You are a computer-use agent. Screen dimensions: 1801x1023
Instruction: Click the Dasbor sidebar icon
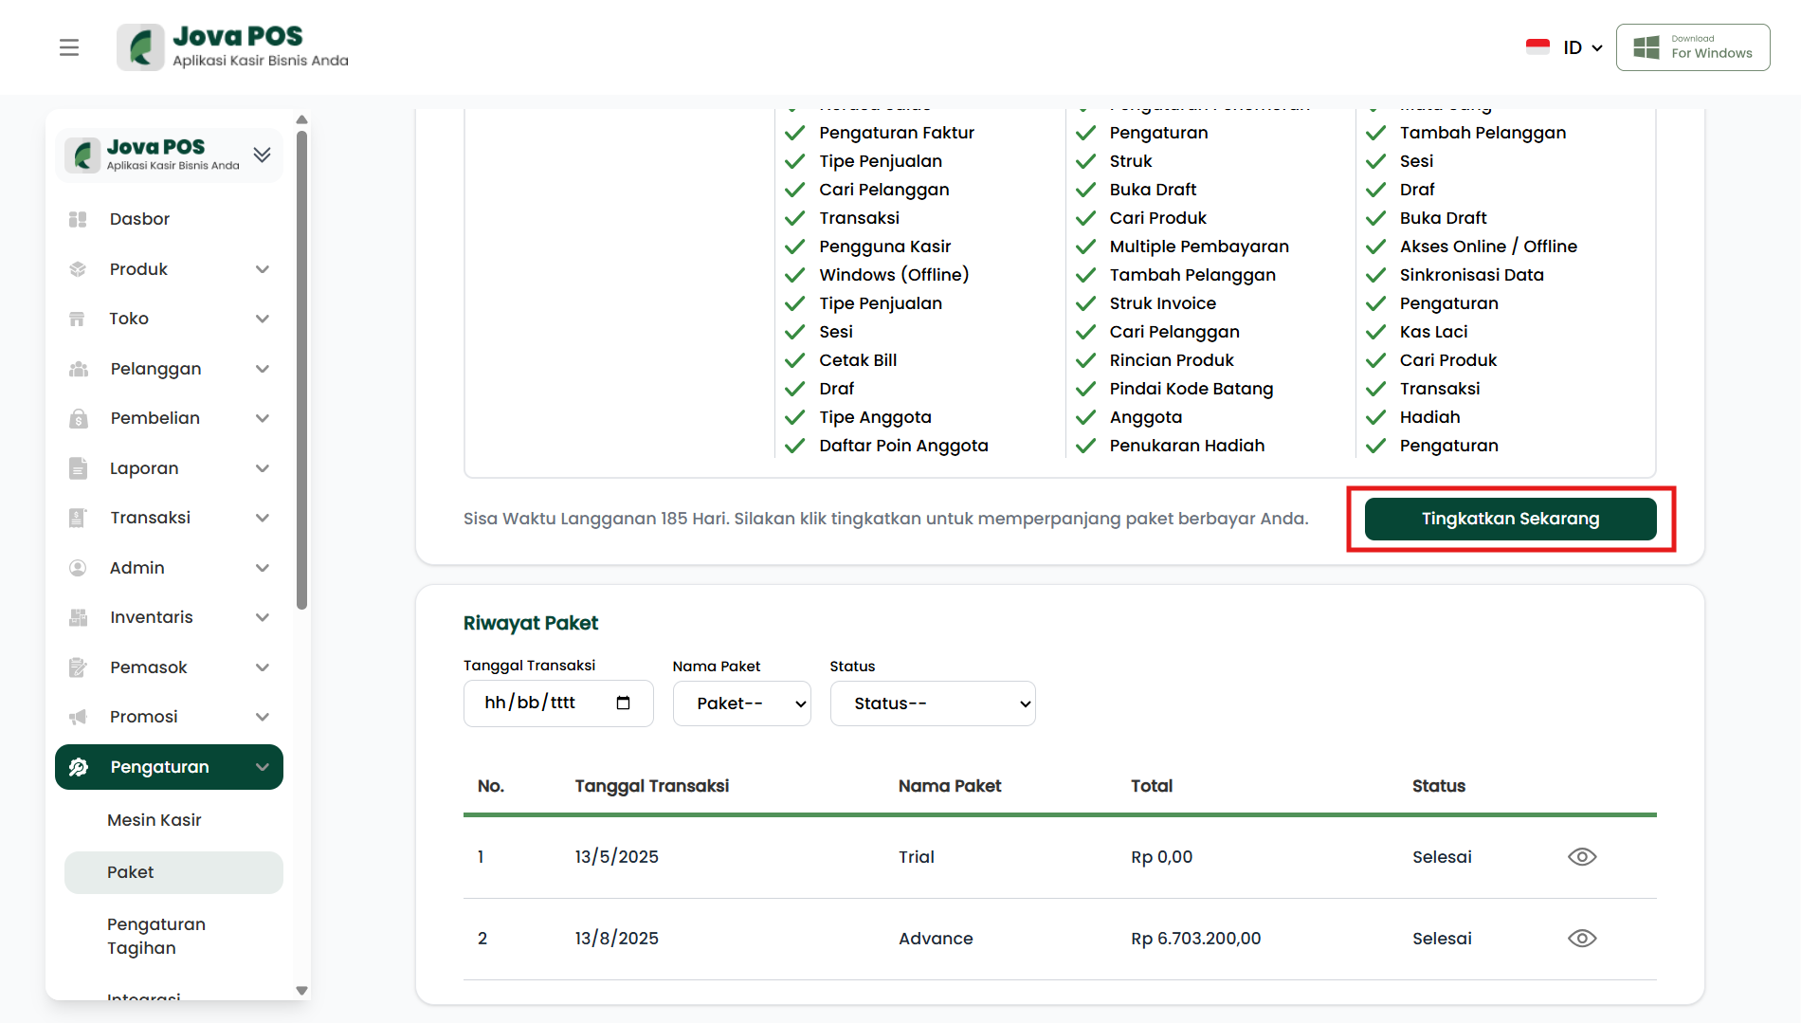click(78, 219)
